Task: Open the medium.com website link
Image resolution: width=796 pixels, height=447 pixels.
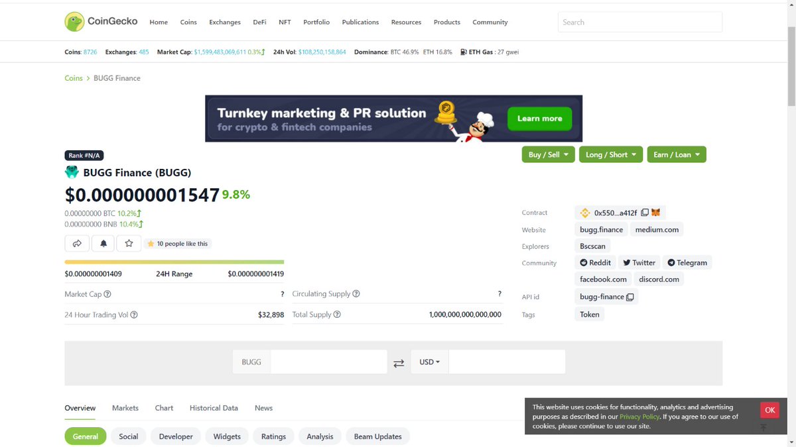Action: 657,230
